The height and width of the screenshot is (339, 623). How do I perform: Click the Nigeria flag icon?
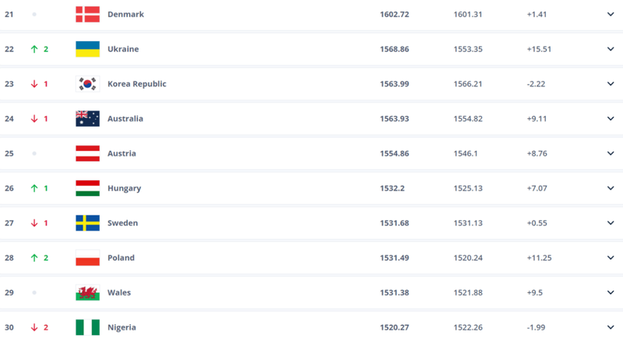(87, 327)
